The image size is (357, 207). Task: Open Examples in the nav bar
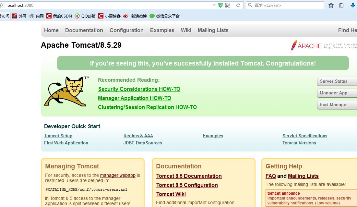coord(162,30)
